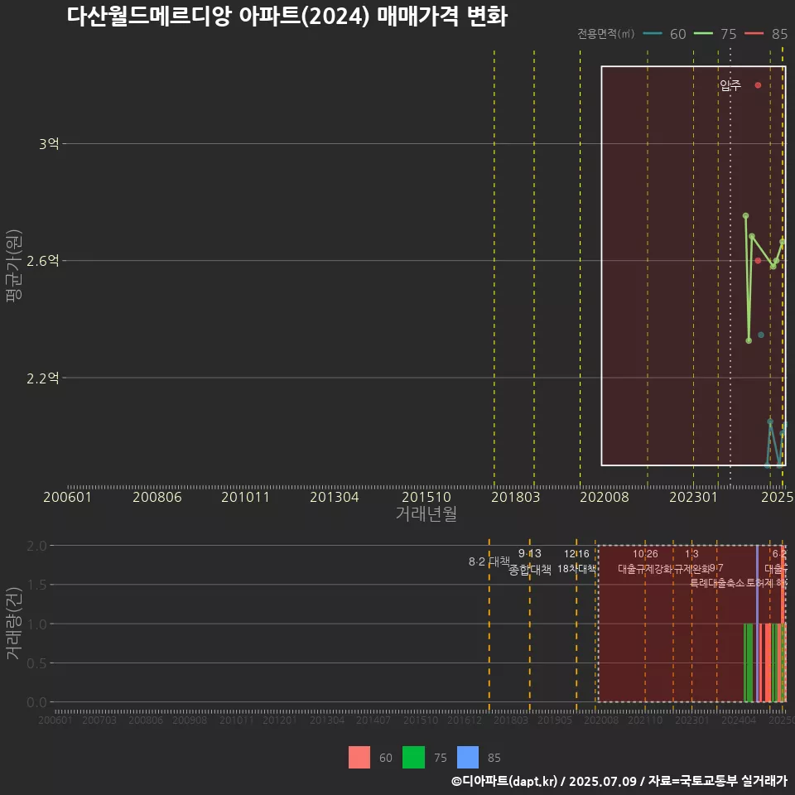Click the '전용면적(㎡)' legend title

click(606, 34)
